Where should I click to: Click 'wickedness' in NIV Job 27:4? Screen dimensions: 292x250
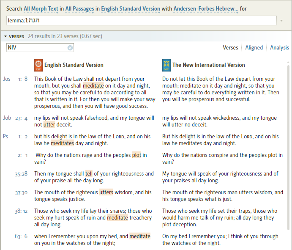(x=227, y=118)
